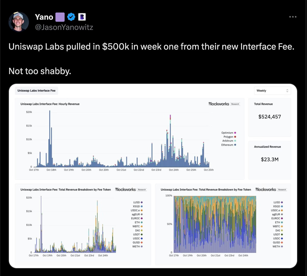Toggle WETH in the percentage breakdown legend
Viewport: 307px width, 276px height.
click(x=278, y=247)
